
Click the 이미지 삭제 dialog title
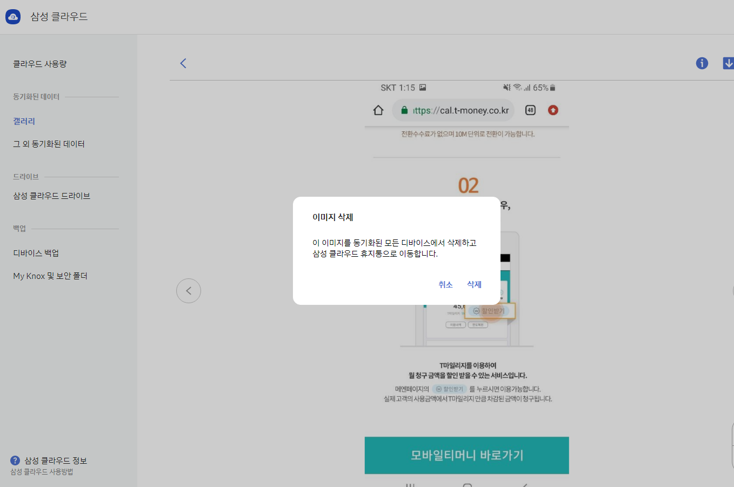click(333, 217)
